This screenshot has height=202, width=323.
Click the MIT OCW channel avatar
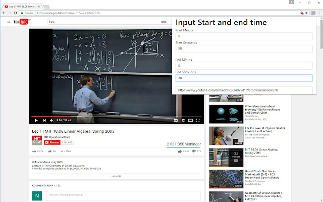tap(37, 140)
